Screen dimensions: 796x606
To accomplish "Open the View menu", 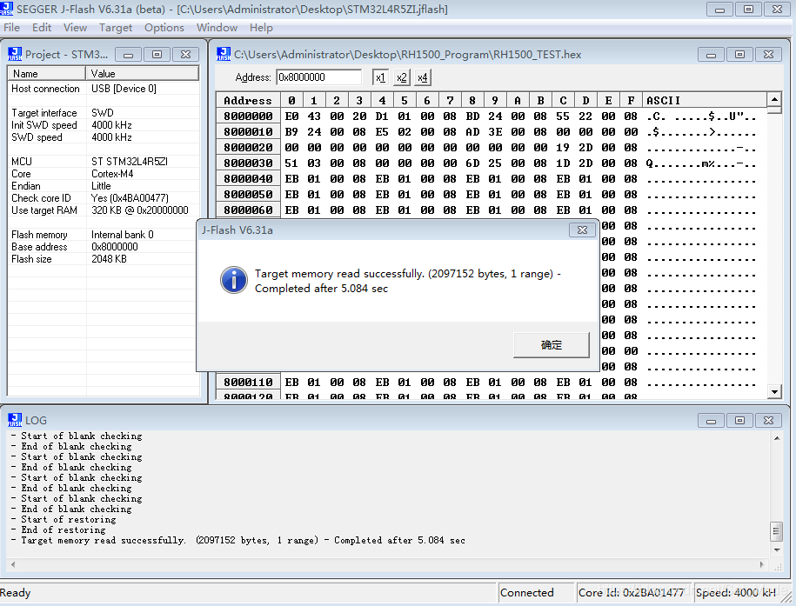I will (x=75, y=28).
